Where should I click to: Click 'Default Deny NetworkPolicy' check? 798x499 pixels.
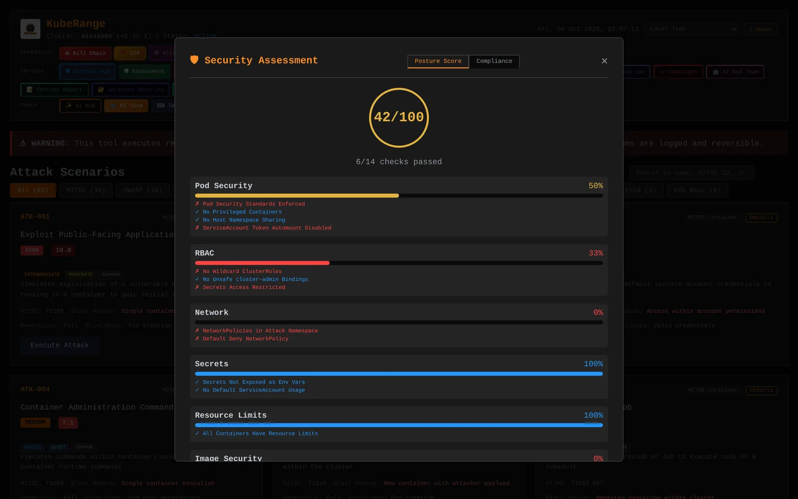pyautogui.click(x=241, y=339)
